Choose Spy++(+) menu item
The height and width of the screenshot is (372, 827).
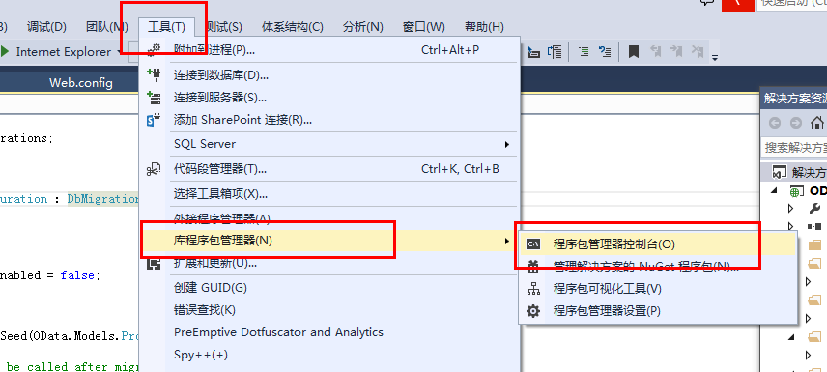329,354
